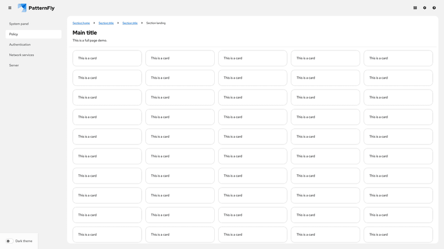Click the Dark theme label text
This screenshot has height=249, width=444.
[24, 241]
